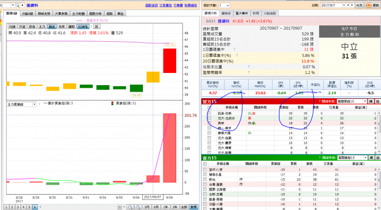
Task: Open the 統計天數 dropdown
Action: click(x=224, y=5)
